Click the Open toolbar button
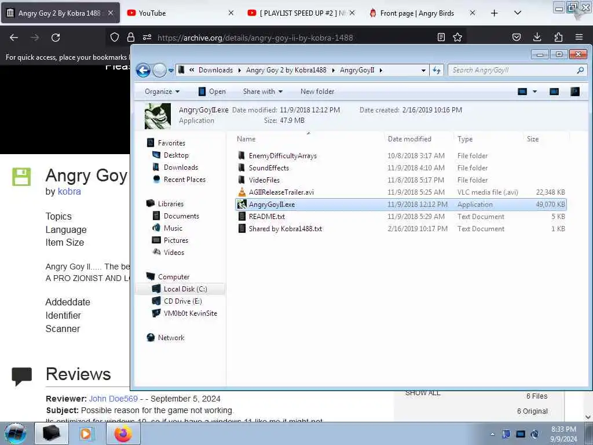 point(212,92)
